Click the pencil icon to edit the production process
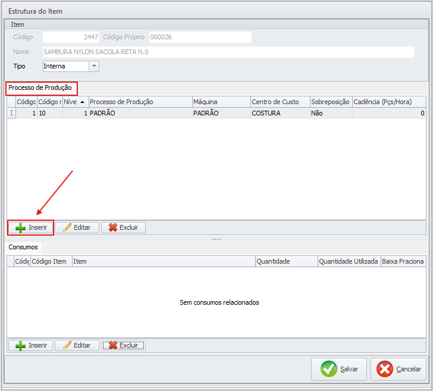This screenshot has height=391, width=433. point(67,228)
